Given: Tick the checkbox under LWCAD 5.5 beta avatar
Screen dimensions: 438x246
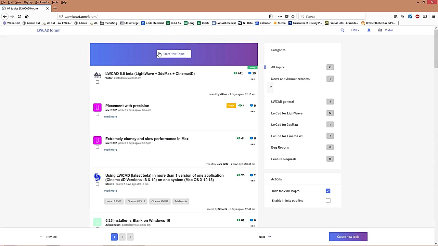Looking at the screenshot, I should 97,82.
